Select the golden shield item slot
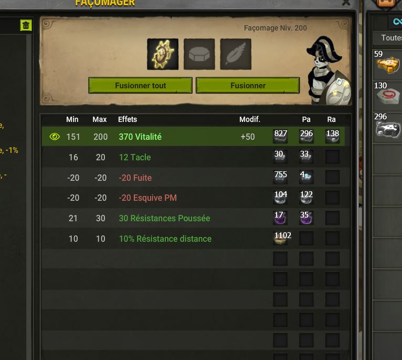The height and width of the screenshot is (360, 402). coord(163,54)
